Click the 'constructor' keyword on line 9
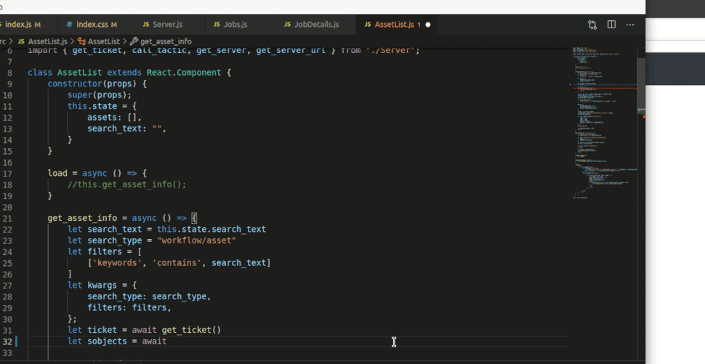Image resolution: width=705 pixels, height=364 pixels. click(75, 84)
